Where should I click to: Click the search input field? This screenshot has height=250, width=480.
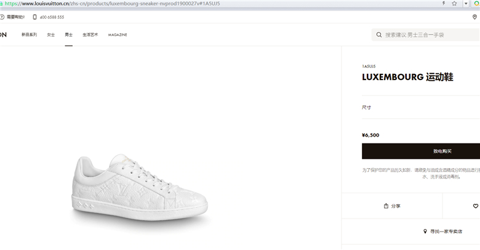[426, 35]
